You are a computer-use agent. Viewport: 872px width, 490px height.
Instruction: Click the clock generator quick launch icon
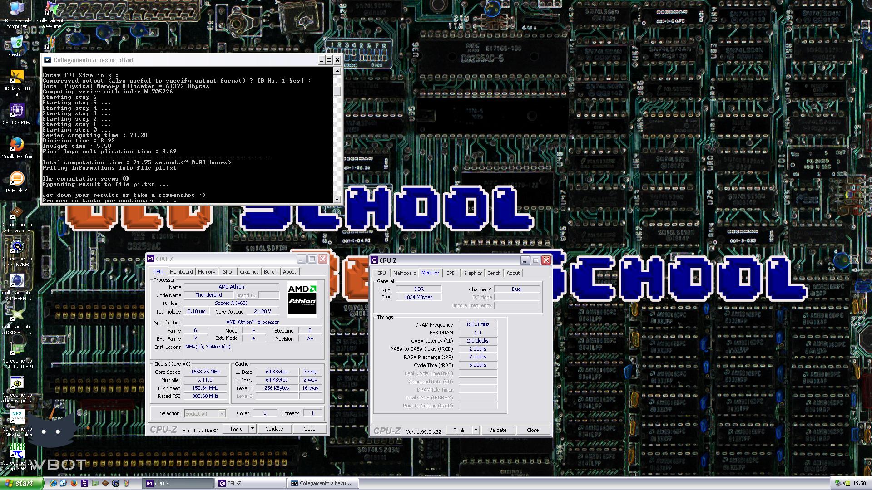coord(115,483)
